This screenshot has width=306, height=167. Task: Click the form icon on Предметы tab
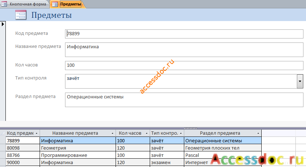pos(55,4)
